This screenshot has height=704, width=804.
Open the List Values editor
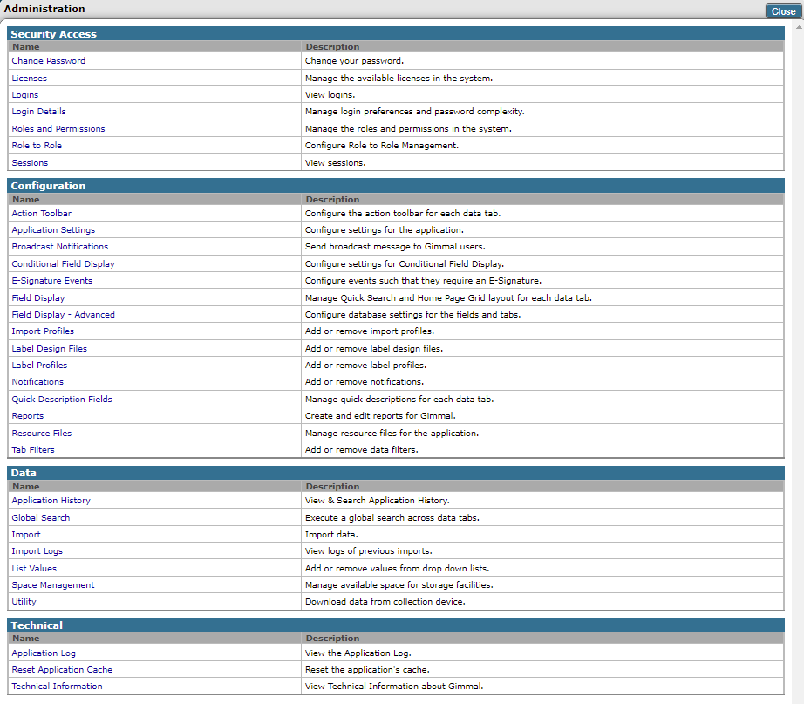tap(34, 569)
